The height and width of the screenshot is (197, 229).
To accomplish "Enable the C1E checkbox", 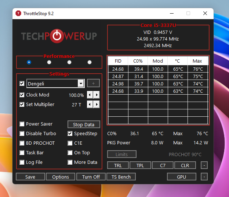I will [70, 143].
